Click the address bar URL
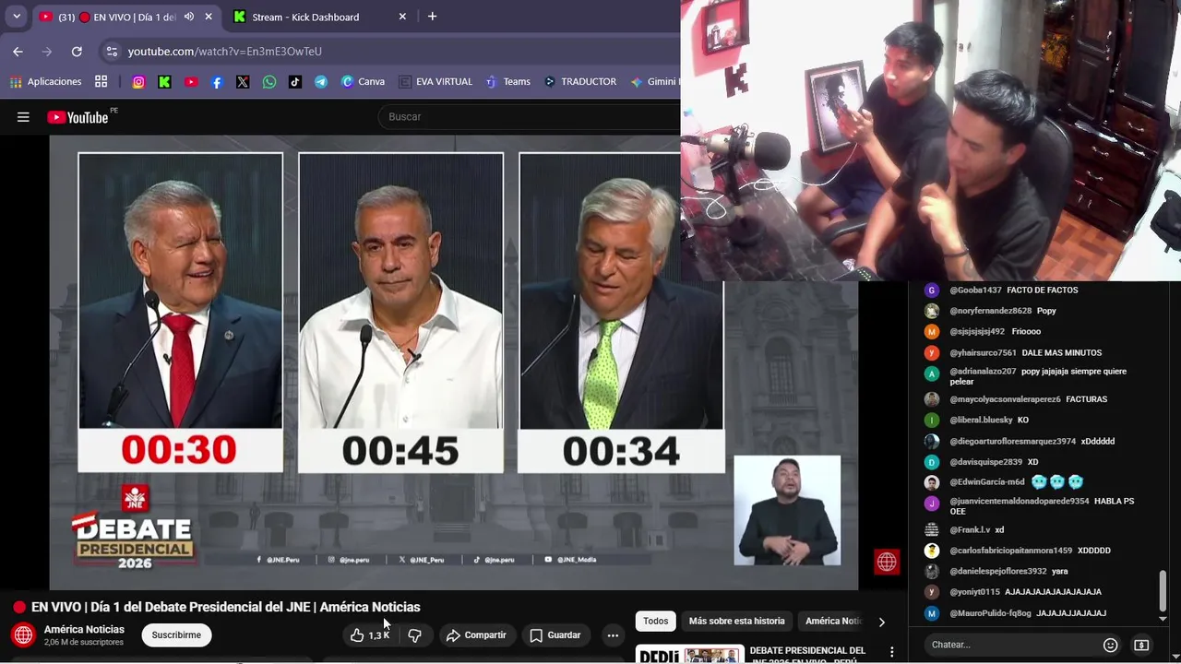The image size is (1181, 664). tap(224, 52)
